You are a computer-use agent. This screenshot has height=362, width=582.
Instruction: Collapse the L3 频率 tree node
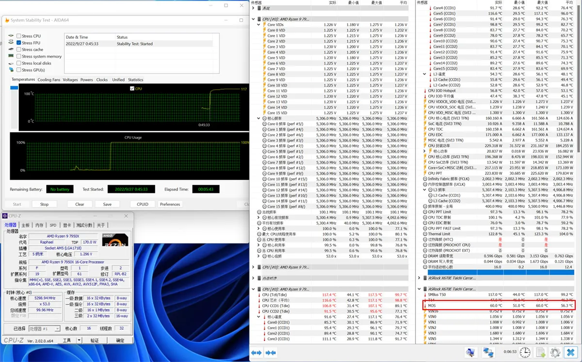click(425, 190)
